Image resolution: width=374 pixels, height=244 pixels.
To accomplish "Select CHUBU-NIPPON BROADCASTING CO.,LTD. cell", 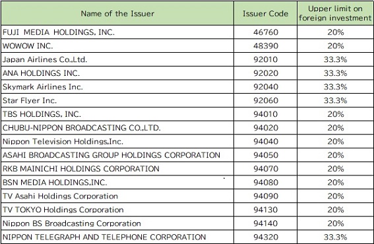I will (117, 127).
